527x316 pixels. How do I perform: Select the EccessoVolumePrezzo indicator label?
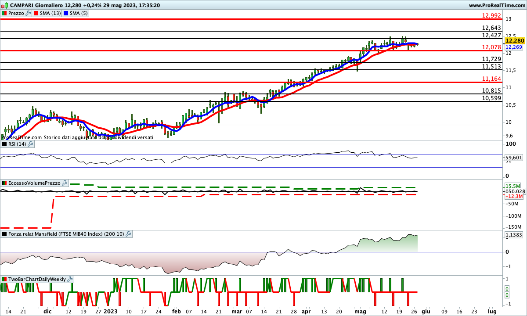tap(35, 183)
